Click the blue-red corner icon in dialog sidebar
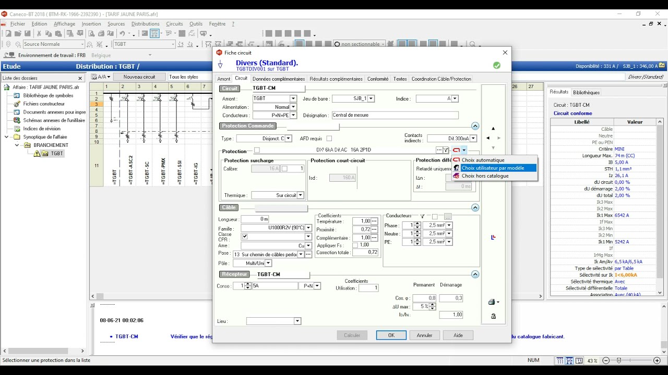 [493, 238]
